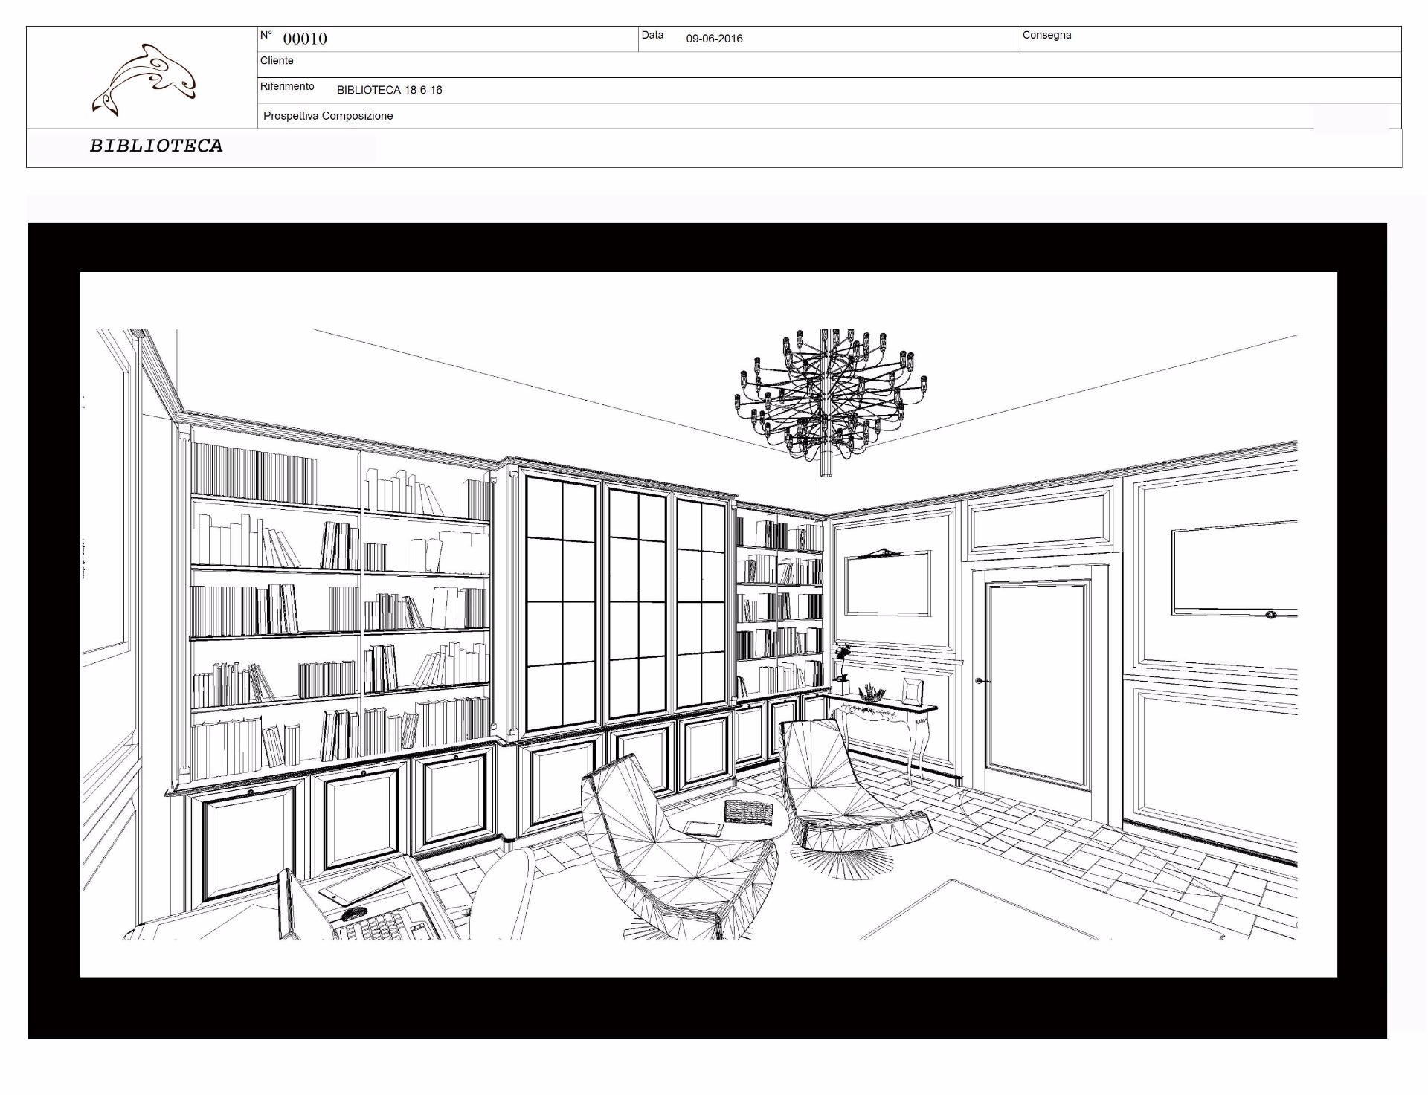Click the Riferimento label
The height and width of the screenshot is (1095, 1428).
click(287, 86)
